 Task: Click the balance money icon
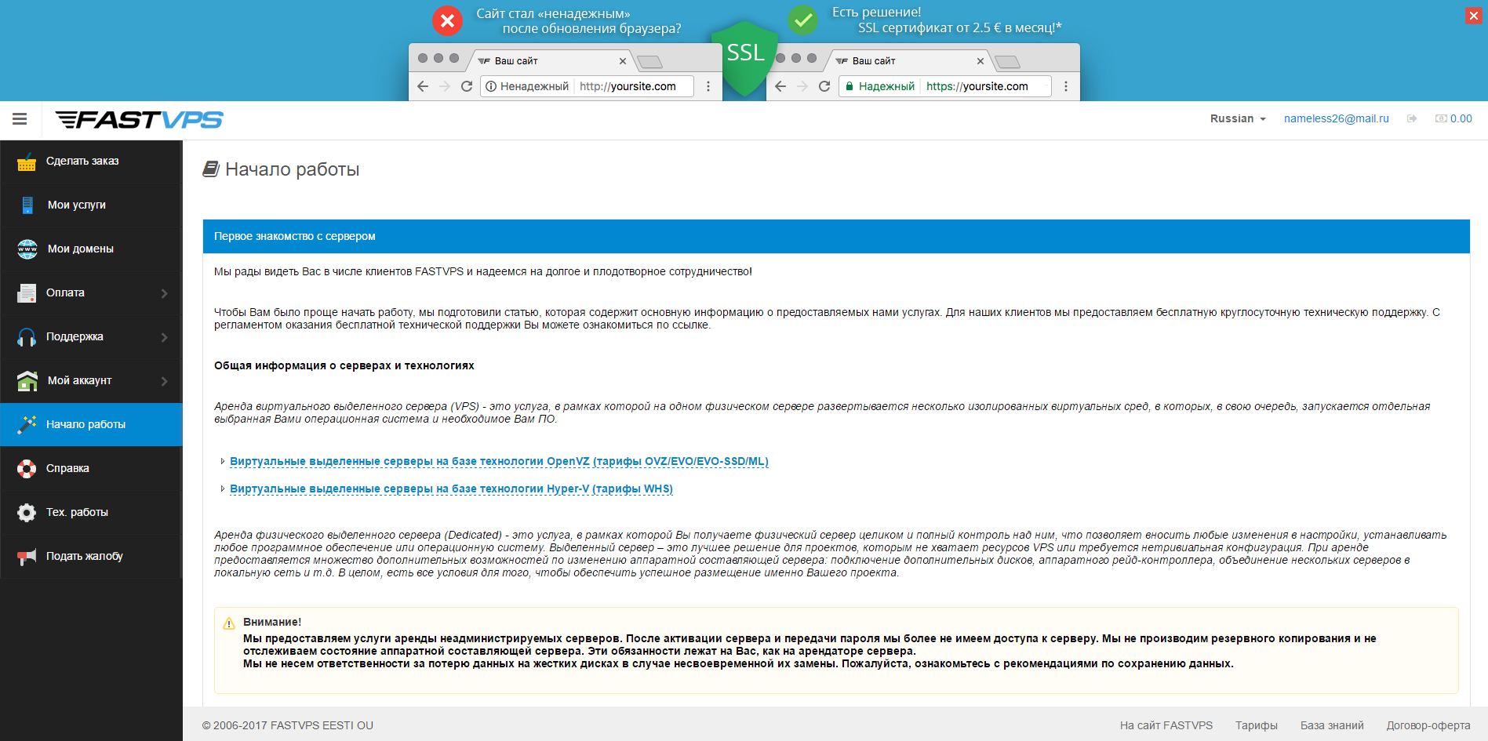tap(1441, 118)
